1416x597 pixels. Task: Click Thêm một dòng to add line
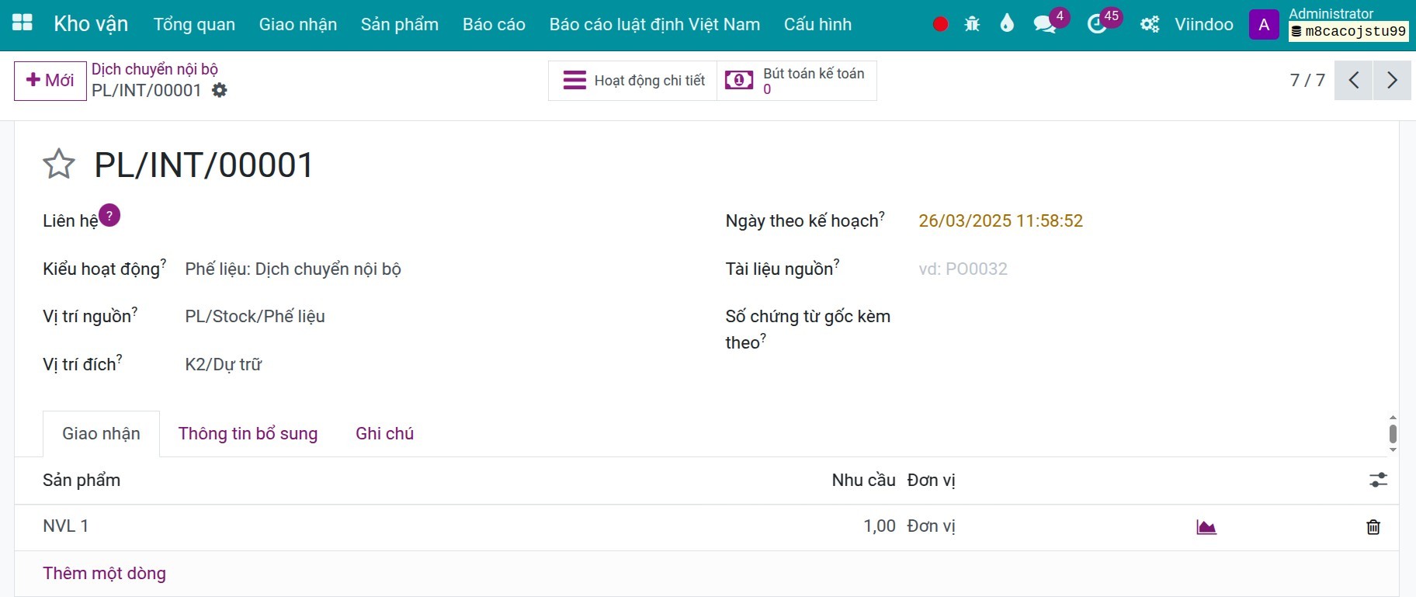click(x=104, y=574)
